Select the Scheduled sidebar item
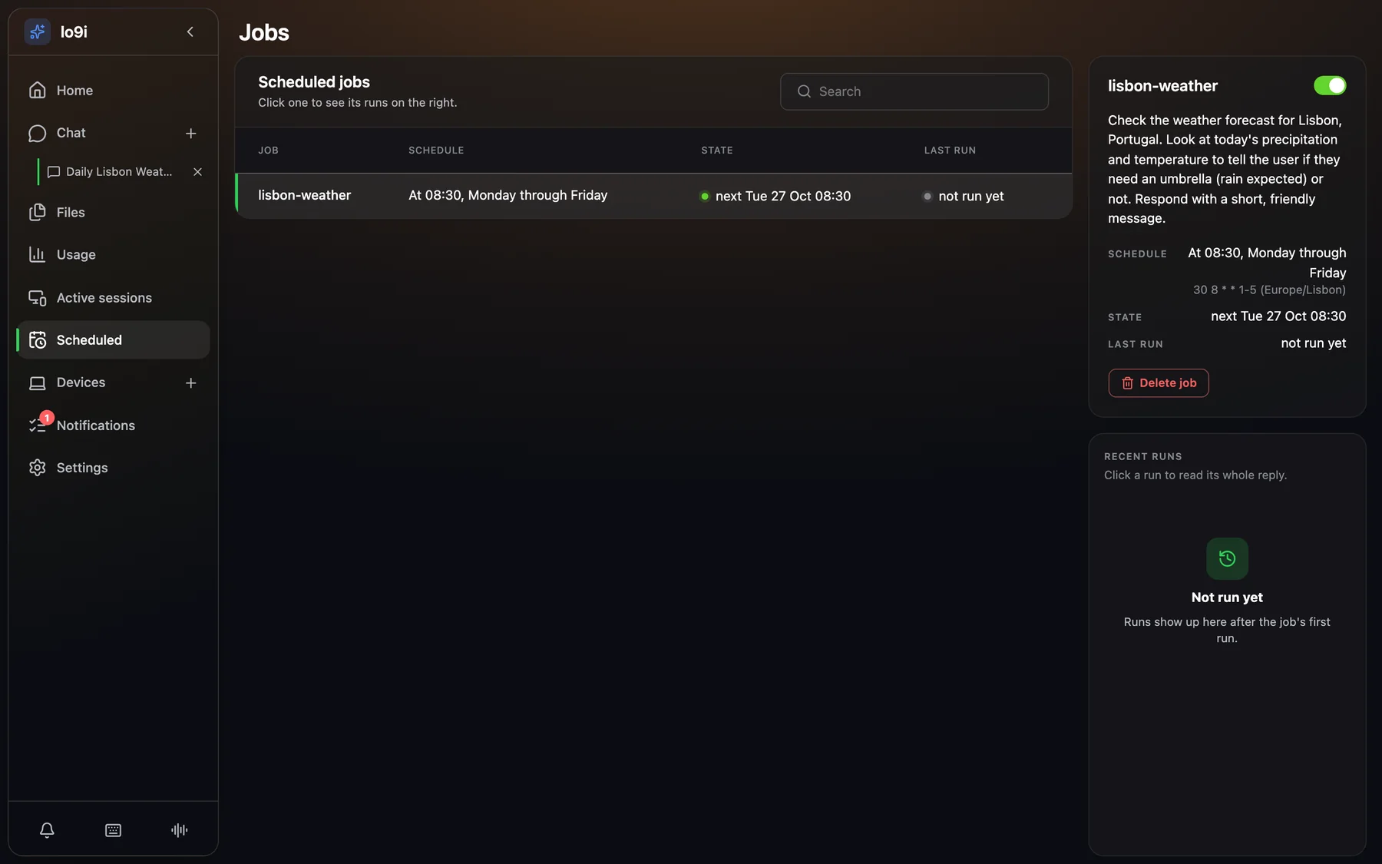Screen dimensions: 1382x864 [x=113, y=339]
